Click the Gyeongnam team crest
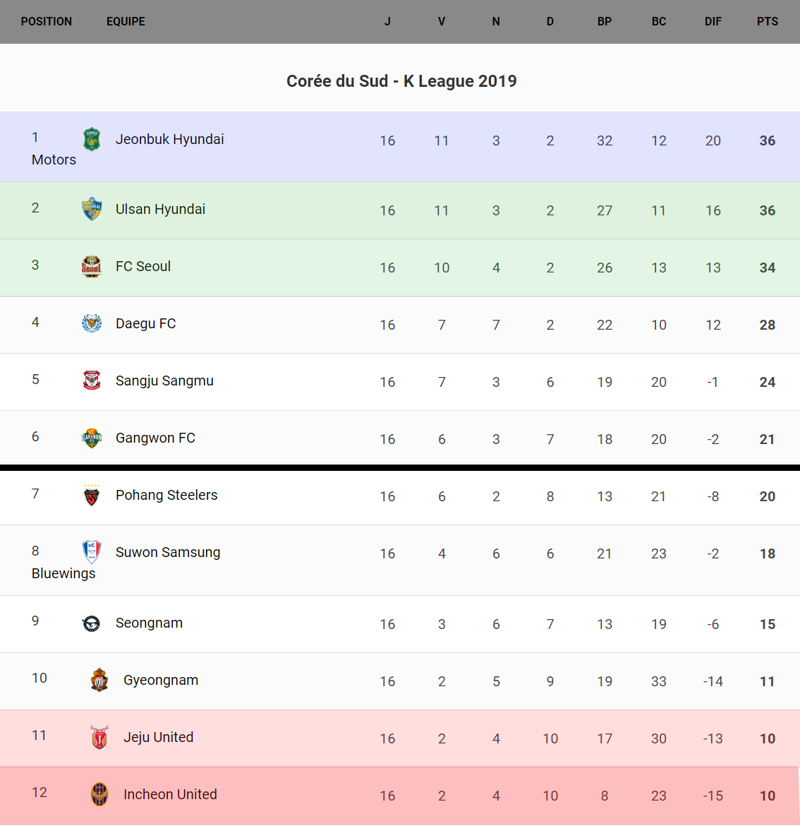The width and height of the screenshot is (800, 826). click(x=99, y=680)
